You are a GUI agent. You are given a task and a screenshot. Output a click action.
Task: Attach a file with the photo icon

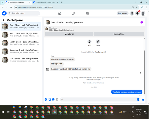click(49, 99)
